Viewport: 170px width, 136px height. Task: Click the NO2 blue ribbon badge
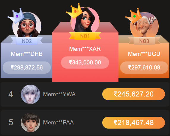click(x=27, y=41)
